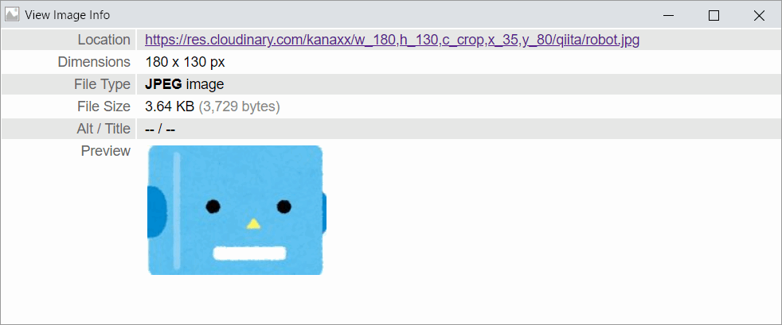Click the robot's white rectangular mouth
Image resolution: width=782 pixels, height=325 pixels.
[249, 253]
